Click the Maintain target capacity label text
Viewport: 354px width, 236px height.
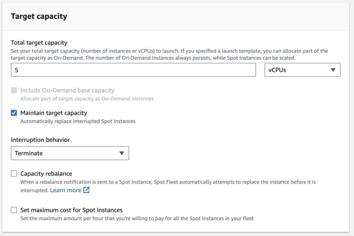coord(54,113)
